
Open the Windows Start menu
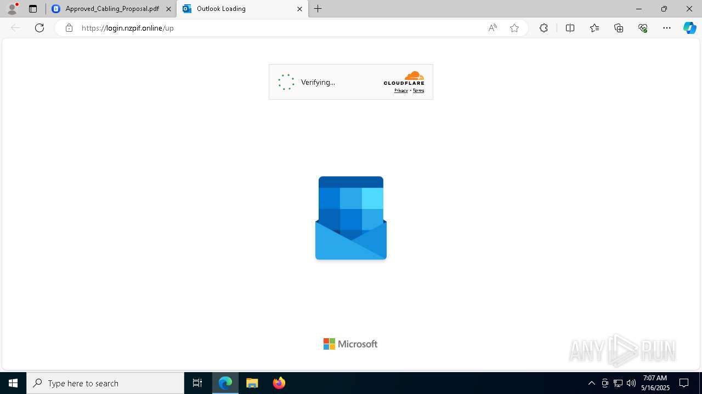pyautogui.click(x=13, y=383)
